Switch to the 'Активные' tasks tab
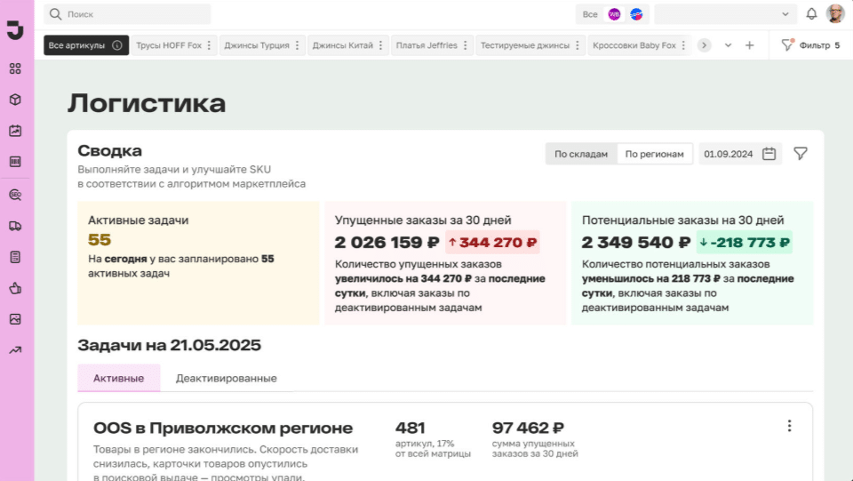 [118, 378]
